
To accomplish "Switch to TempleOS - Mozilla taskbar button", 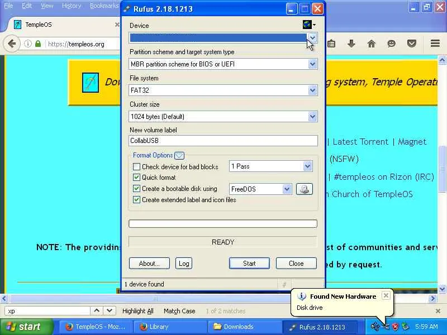I will [96, 327].
